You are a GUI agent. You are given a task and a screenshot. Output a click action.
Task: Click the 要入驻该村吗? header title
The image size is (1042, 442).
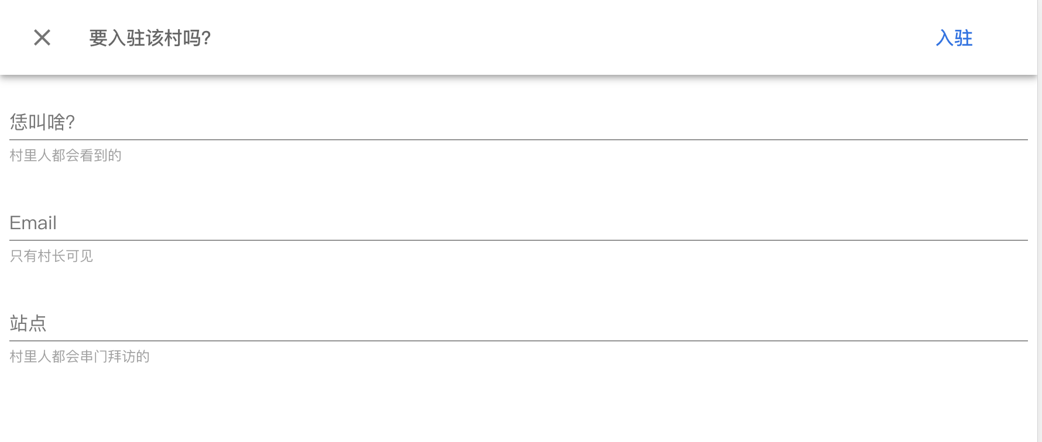tap(150, 38)
